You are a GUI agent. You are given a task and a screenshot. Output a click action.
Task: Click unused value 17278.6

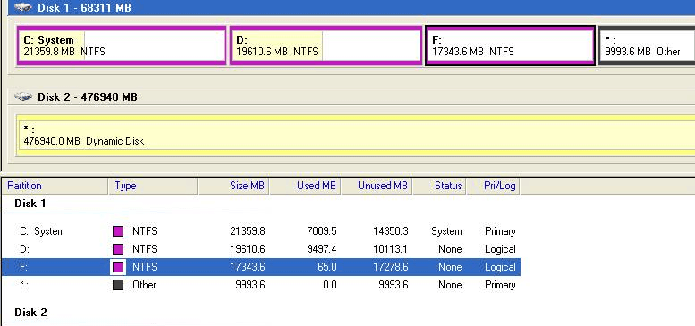(391, 267)
